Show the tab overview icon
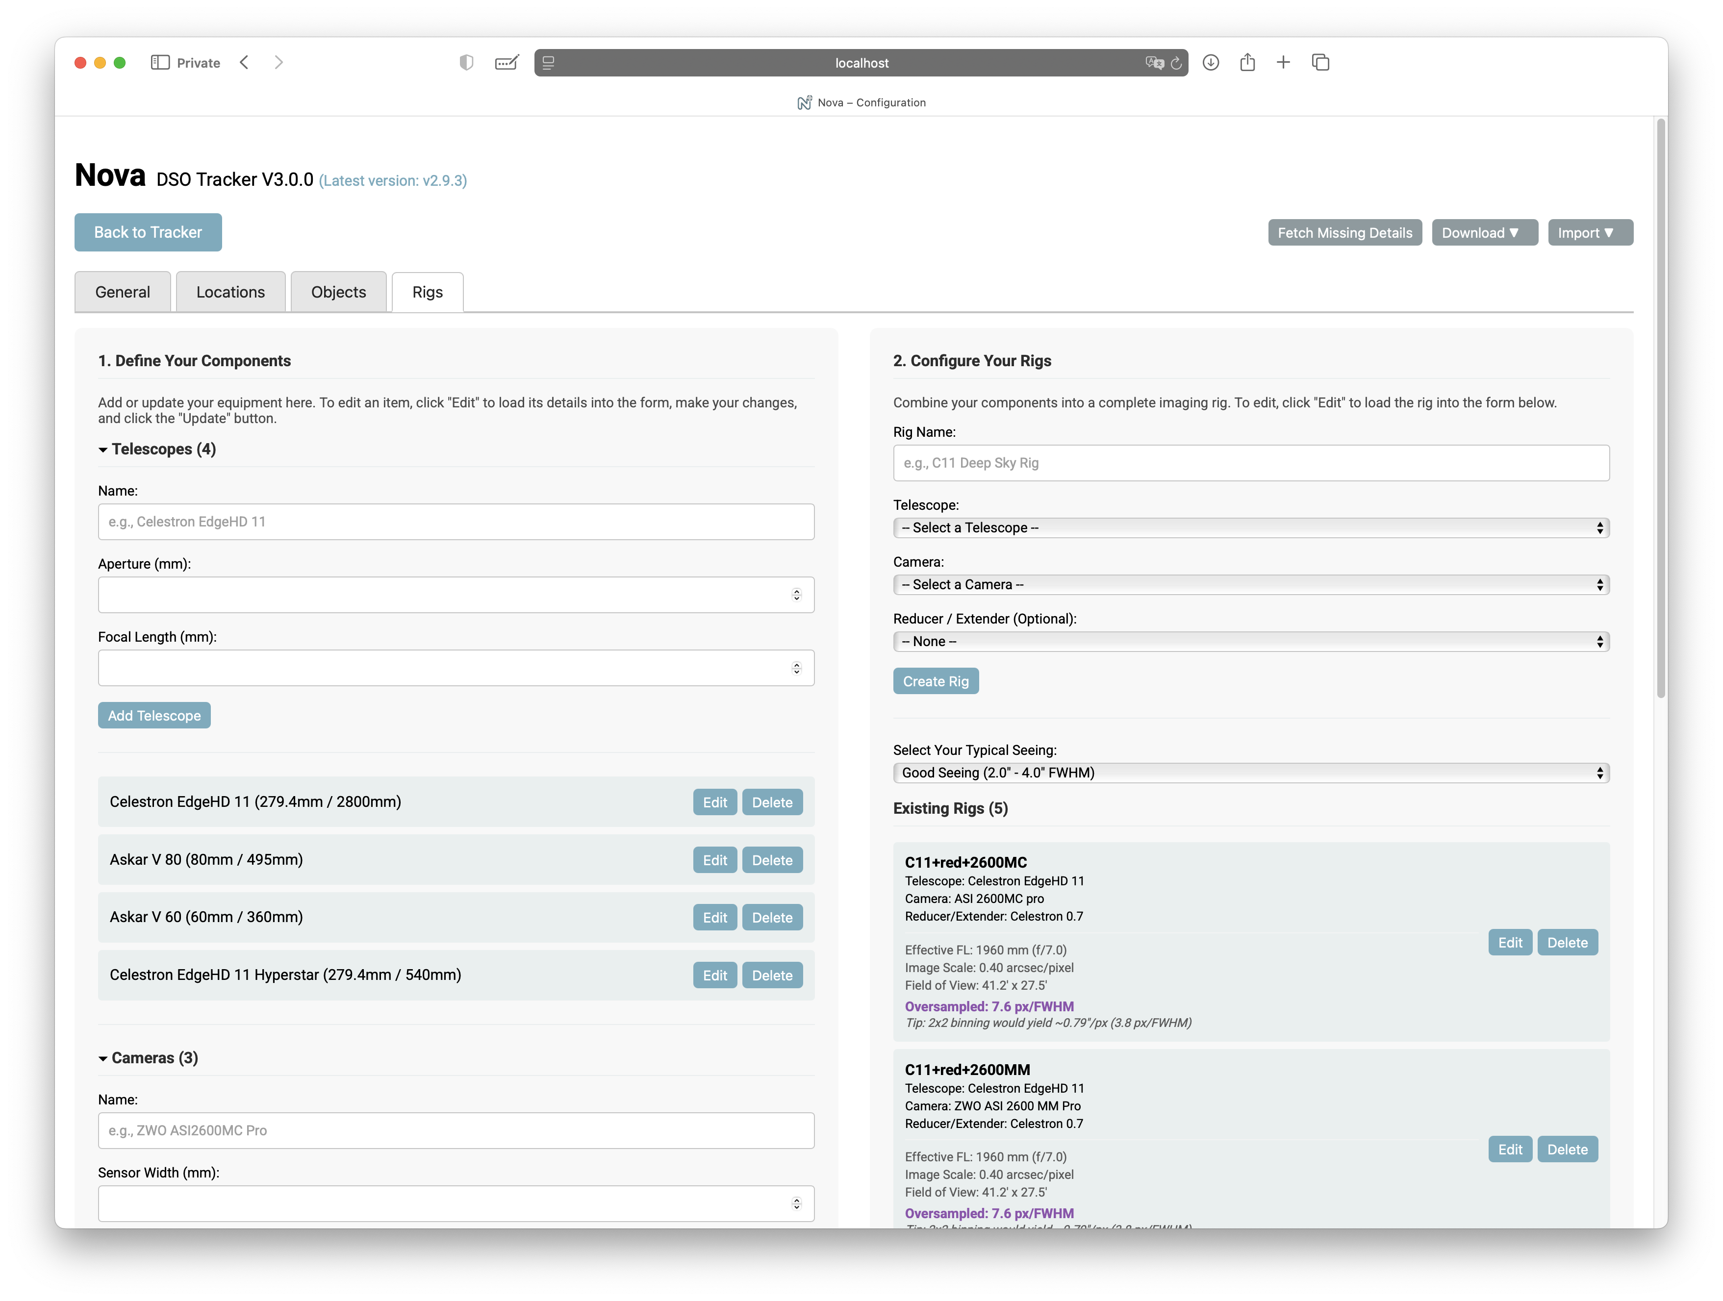The image size is (1723, 1301). (x=1320, y=62)
